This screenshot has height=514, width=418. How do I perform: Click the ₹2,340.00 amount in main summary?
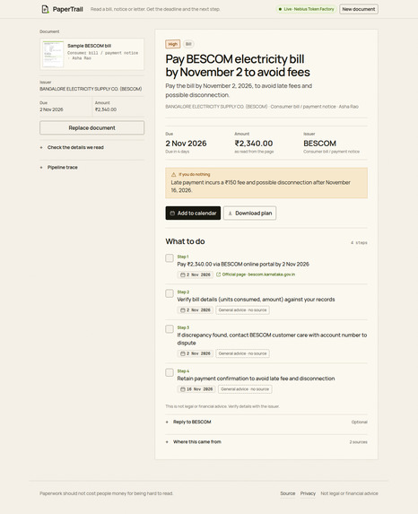click(254, 144)
